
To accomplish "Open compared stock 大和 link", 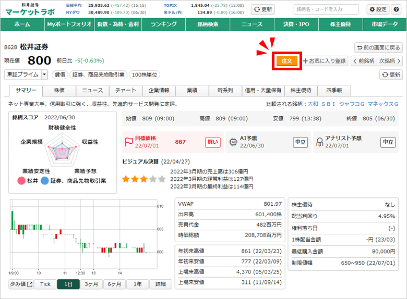I will pos(313,104).
